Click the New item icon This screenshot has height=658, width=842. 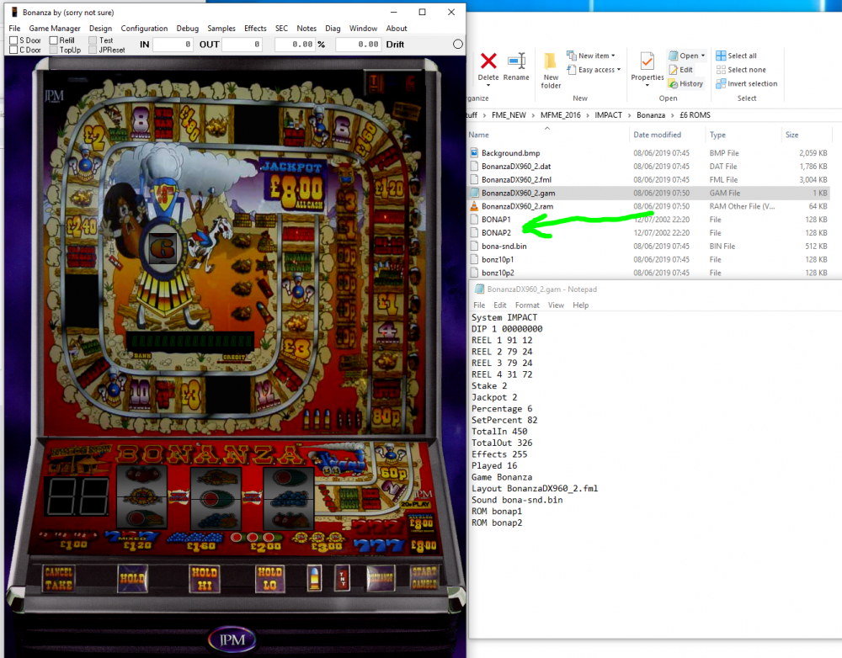[x=572, y=56]
